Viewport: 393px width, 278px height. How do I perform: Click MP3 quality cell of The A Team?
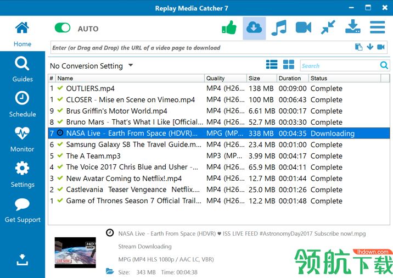tap(224, 156)
